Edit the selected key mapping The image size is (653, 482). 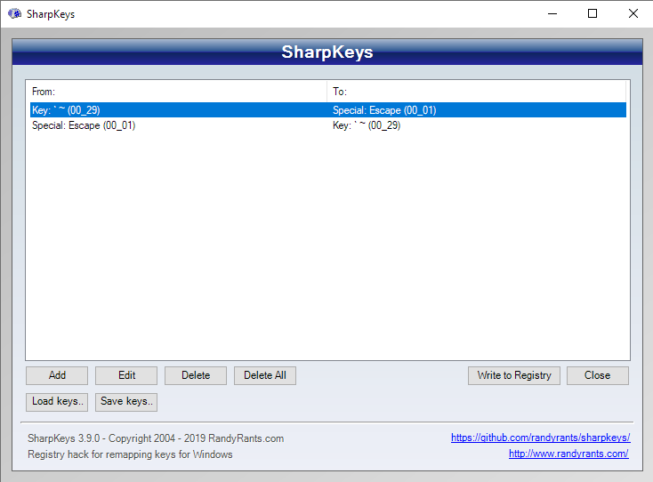[x=126, y=375]
